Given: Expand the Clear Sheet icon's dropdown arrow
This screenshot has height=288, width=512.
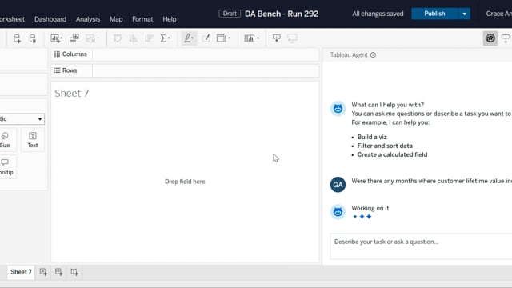Looking at the screenshot, I should point(98,38).
